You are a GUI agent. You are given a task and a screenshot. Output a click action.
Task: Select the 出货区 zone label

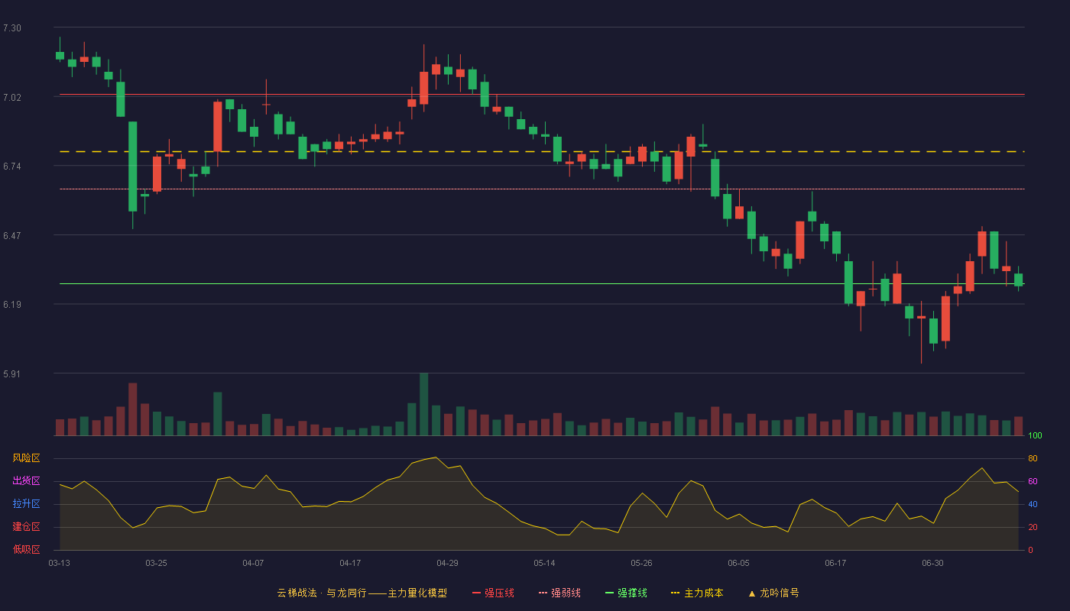click(26, 481)
